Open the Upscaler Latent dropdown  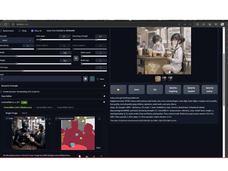point(17,40)
